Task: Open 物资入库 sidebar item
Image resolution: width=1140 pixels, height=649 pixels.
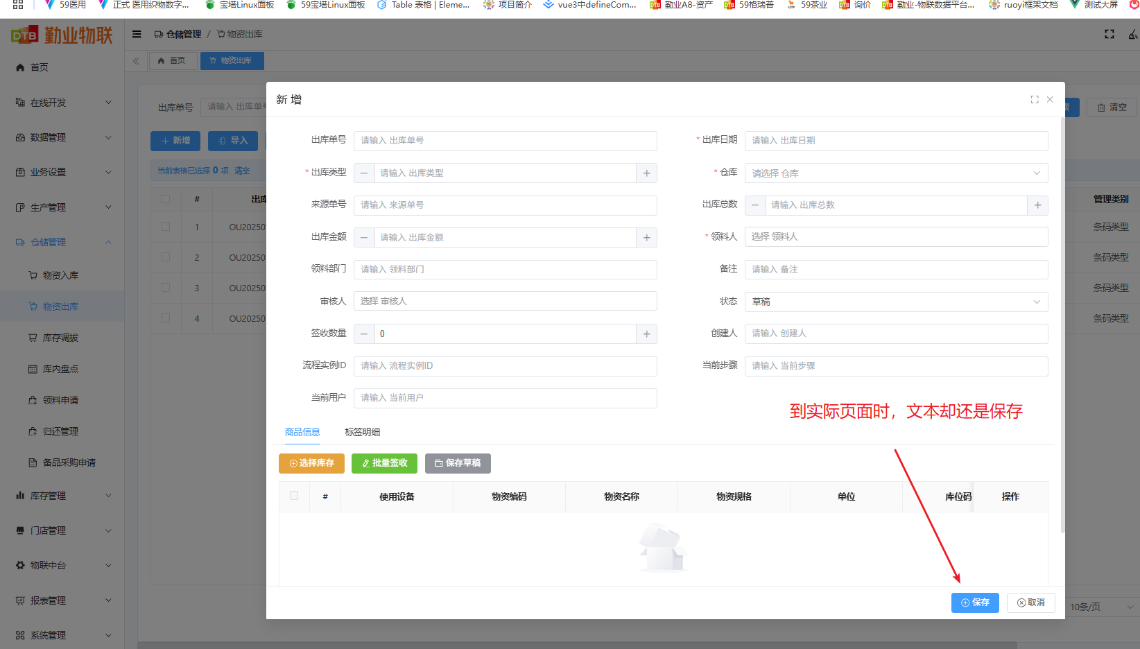Action: pos(62,275)
